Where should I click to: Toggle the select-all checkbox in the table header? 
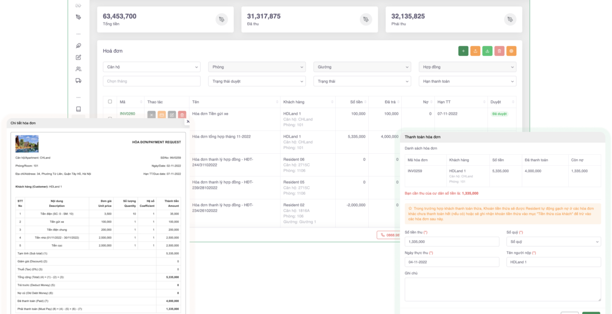pyautogui.click(x=110, y=102)
